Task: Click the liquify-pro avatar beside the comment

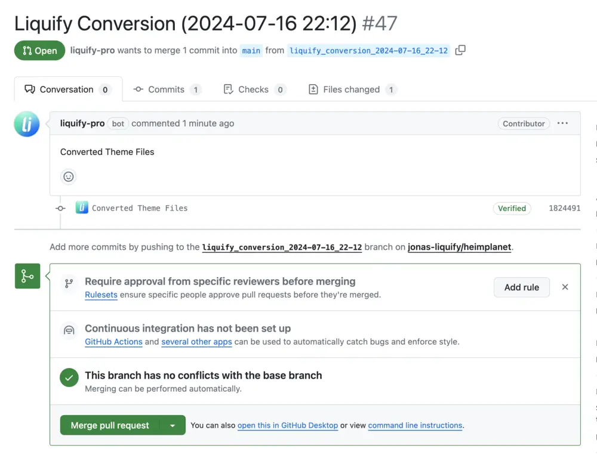Action: (27, 124)
